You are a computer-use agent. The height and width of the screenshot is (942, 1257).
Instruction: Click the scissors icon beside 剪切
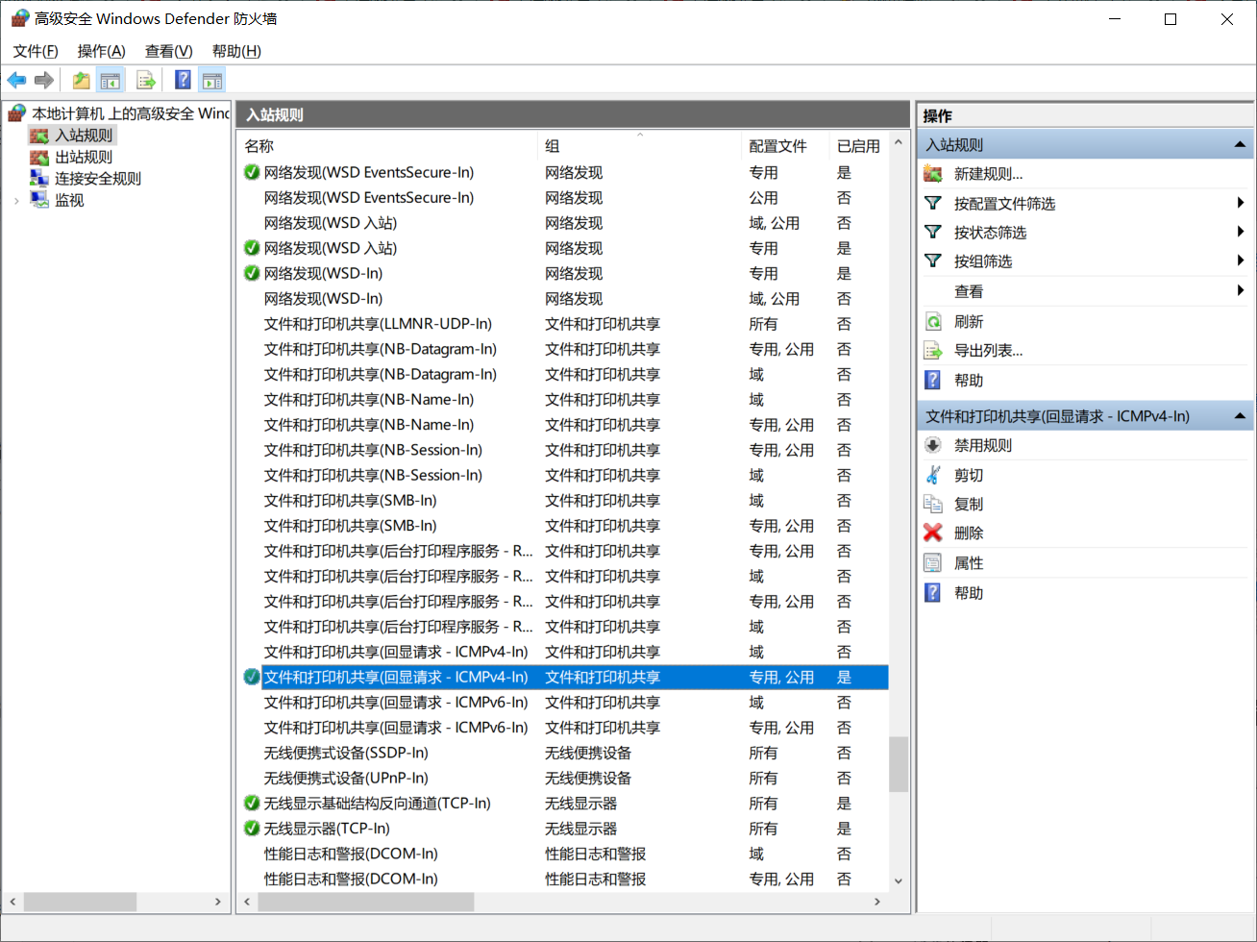(x=933, y=475)
